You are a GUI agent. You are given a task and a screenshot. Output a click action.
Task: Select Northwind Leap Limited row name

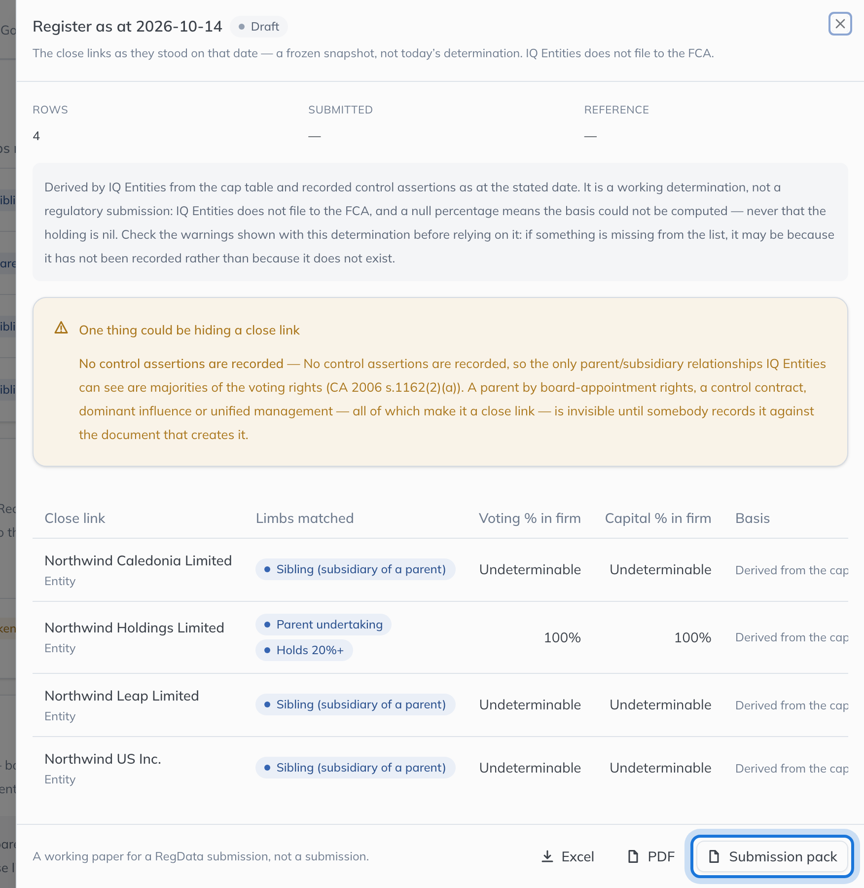point(122,696)
